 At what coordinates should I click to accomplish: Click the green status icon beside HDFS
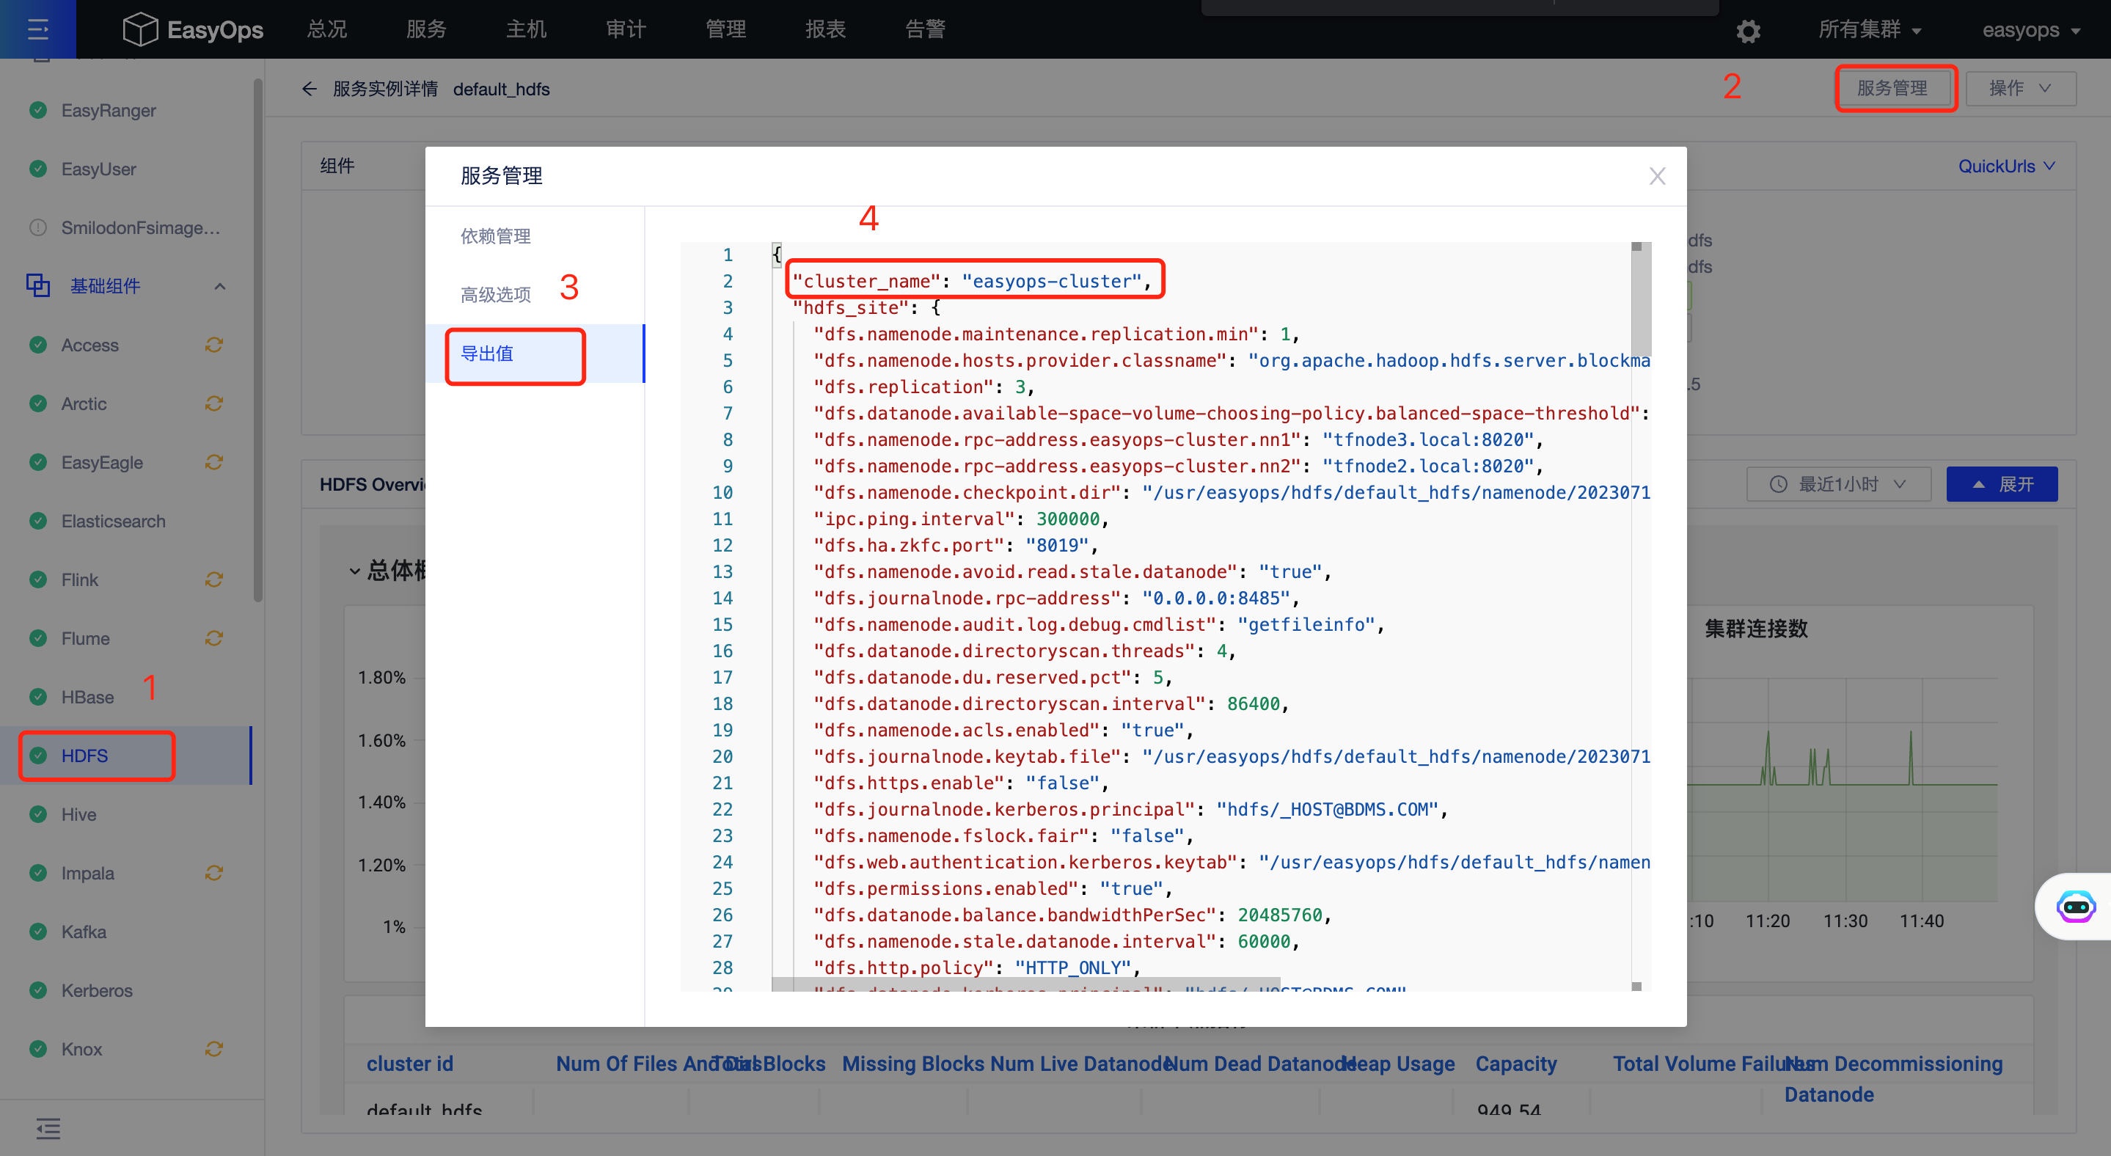click(37, 756)
